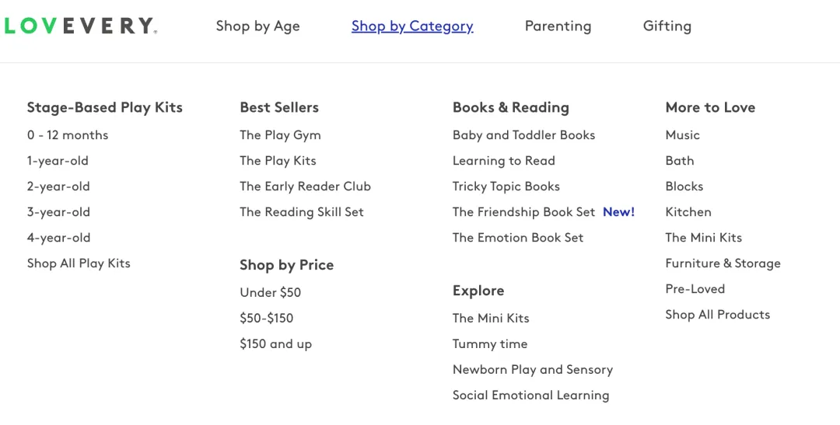Browse Furniture & Storage items
Screen dimensions: 840x425
tap(723, 263)
